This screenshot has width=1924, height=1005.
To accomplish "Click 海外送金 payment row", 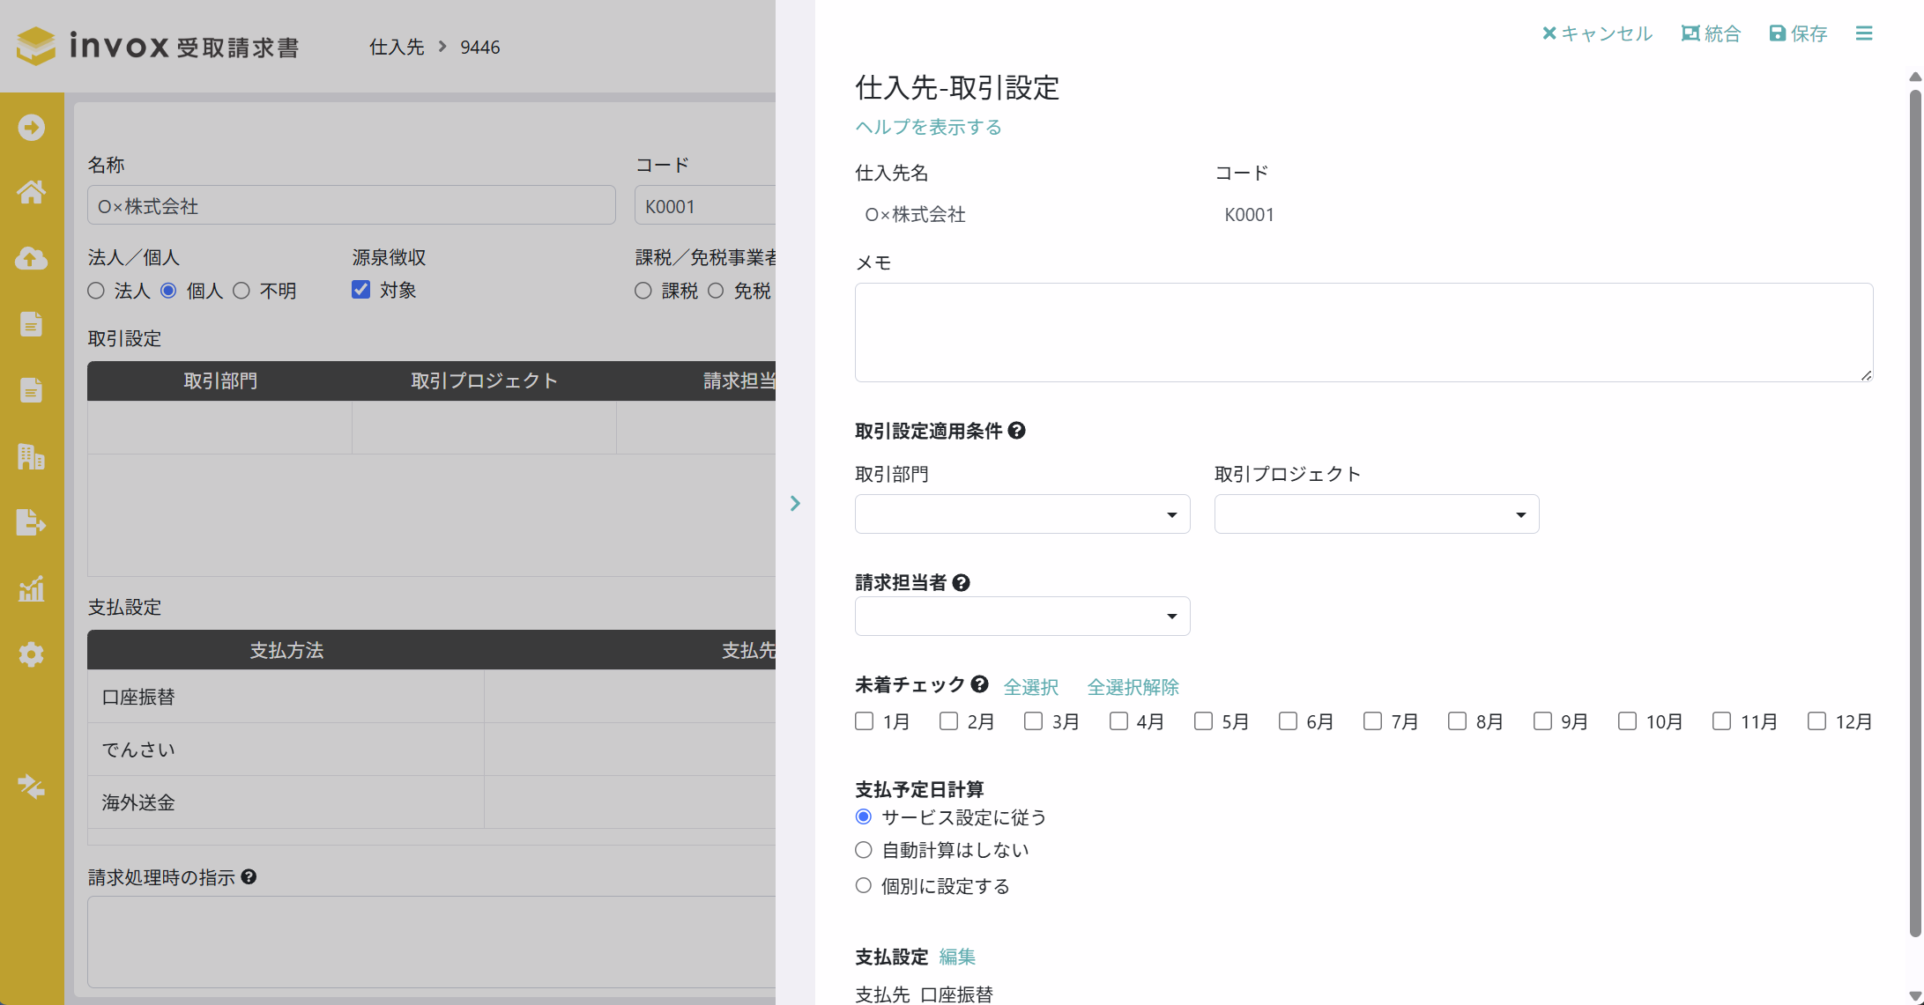I will click(431, 802).
